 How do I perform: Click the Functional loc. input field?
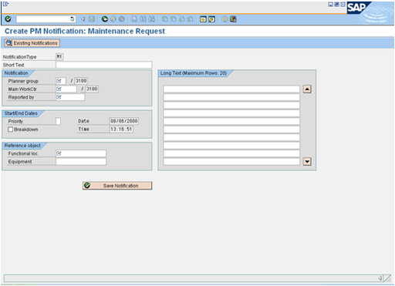click(81, 153)
